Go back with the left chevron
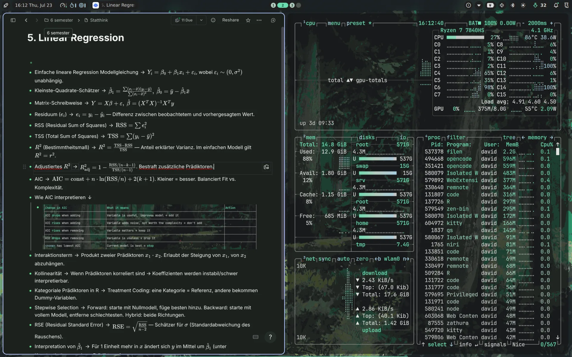 (26, 20)
